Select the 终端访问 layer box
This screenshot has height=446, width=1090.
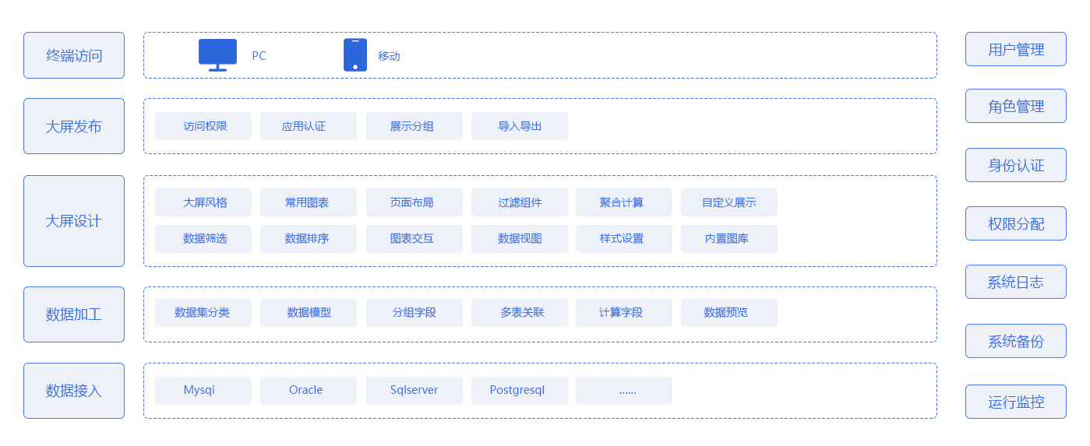pos(74,55)
